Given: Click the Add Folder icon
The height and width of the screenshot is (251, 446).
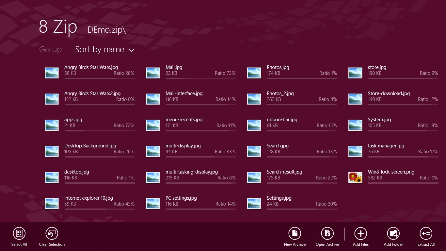Looking at the screenshot, I should [393, 233].
